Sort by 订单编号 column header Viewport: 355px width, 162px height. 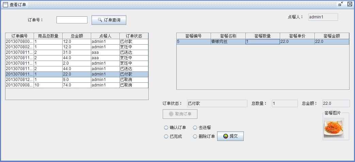coord(20,36)
